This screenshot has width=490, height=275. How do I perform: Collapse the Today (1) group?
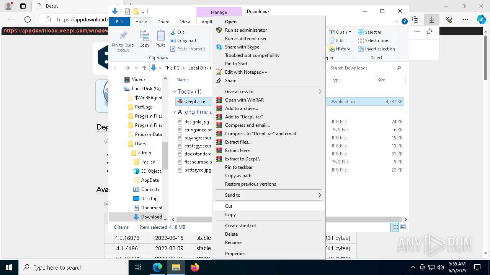[174, 92]
